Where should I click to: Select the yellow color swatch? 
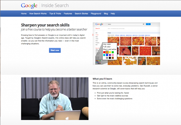110,52
